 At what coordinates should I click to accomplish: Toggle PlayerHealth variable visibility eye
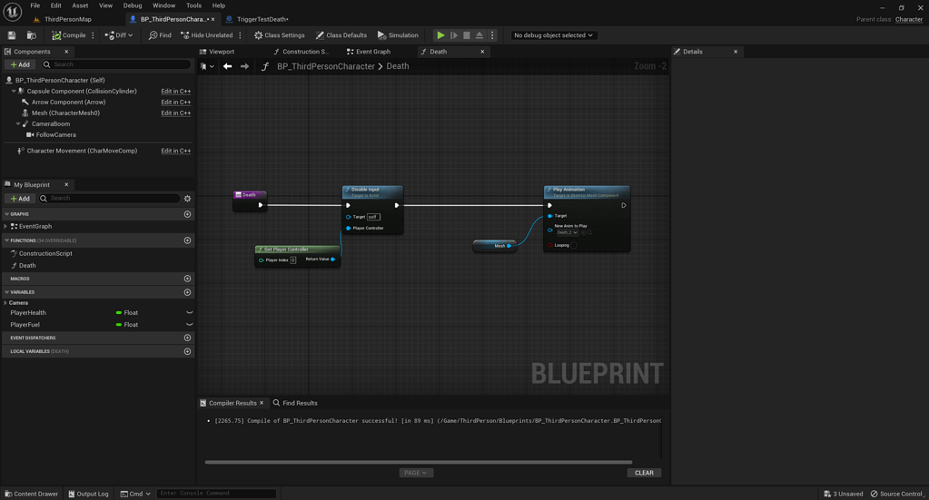pos(189,313)
